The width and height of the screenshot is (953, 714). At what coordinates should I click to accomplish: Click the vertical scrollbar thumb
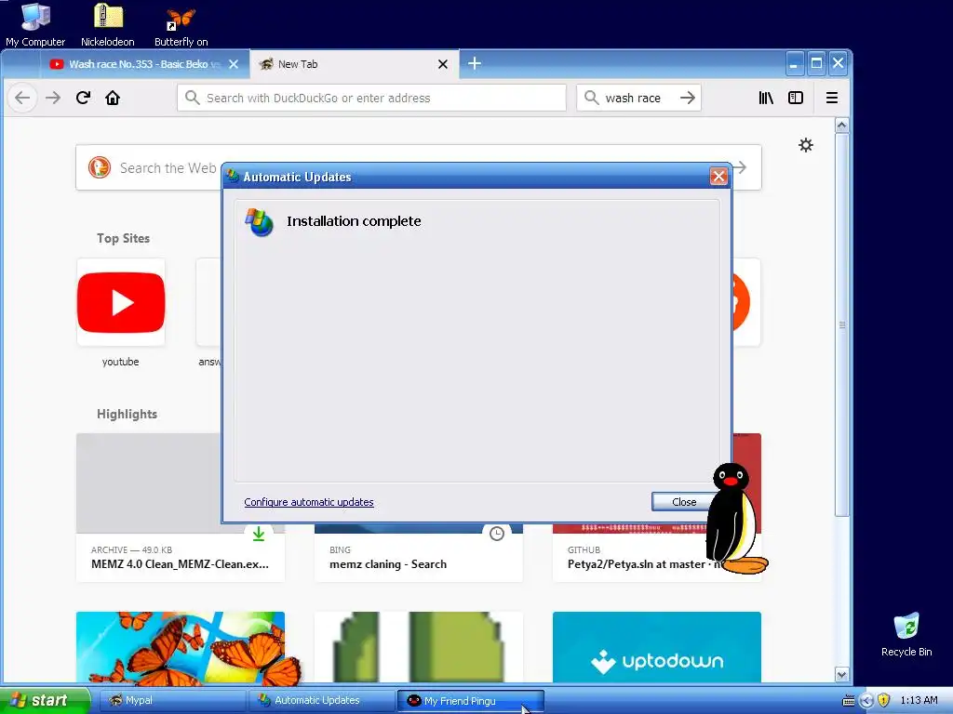point(841,324)
